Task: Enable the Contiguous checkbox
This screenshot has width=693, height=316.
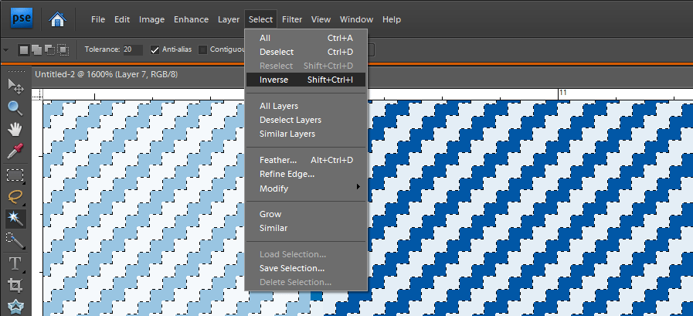Action: coord(203,50)
